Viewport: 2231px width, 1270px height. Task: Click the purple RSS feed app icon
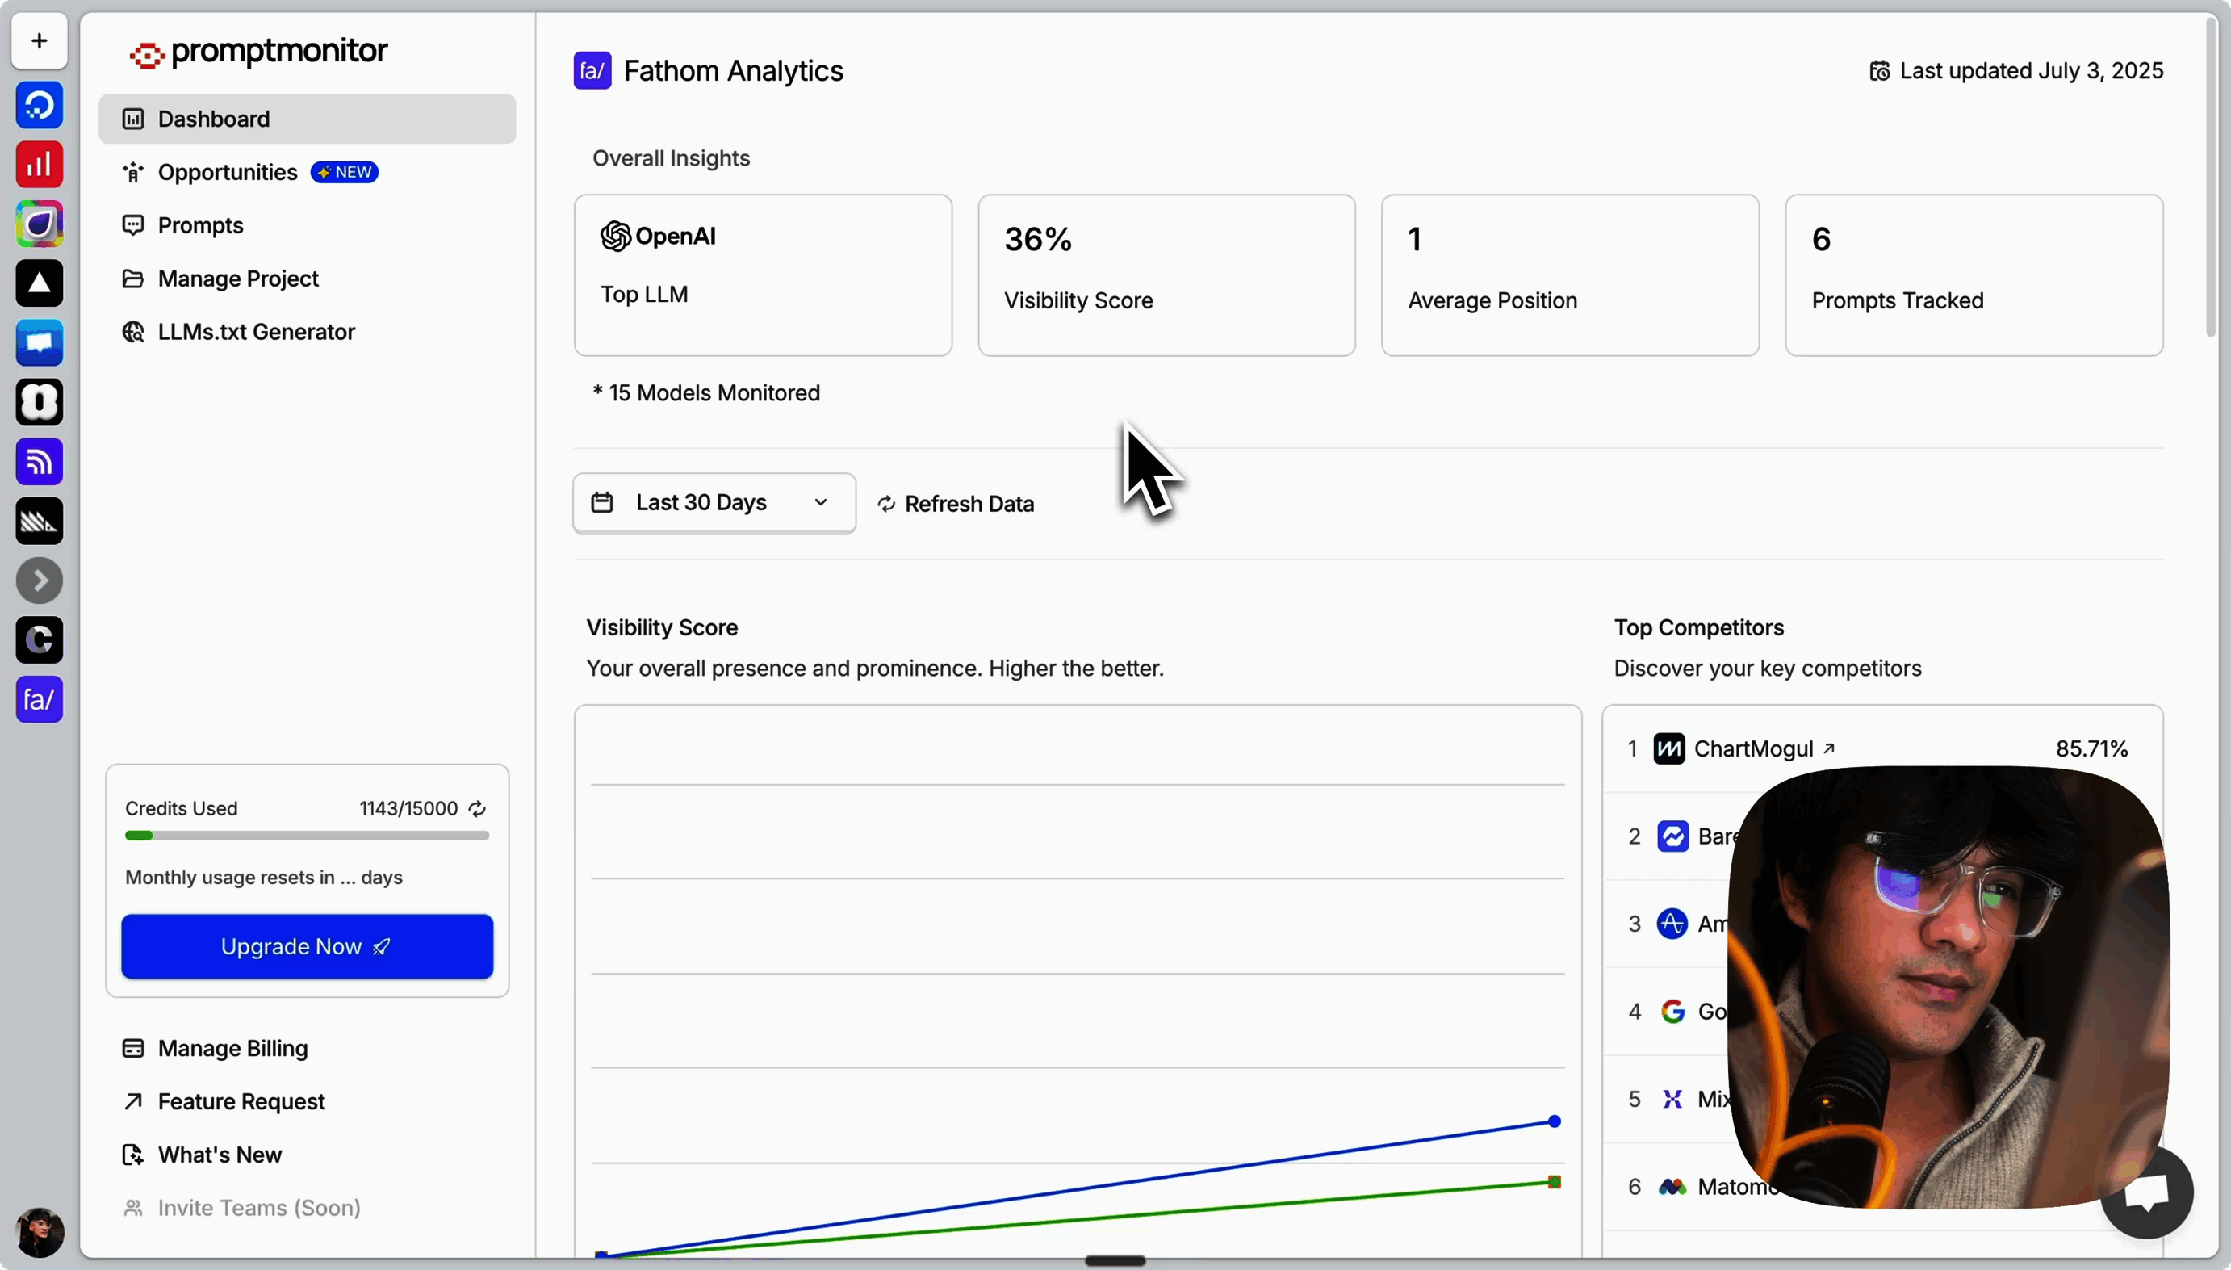click(40, 462)
